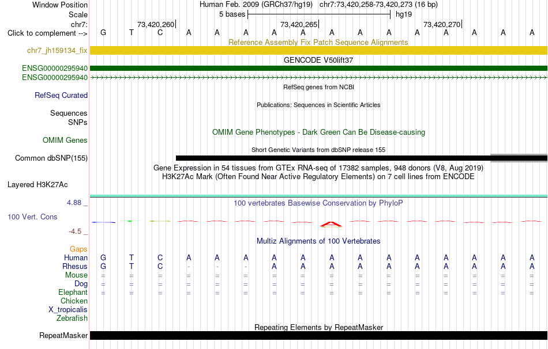The width and height of the screenshot is (548, 349).
Task: Open the OMIM Genes track label
Action: coord(65,140)
